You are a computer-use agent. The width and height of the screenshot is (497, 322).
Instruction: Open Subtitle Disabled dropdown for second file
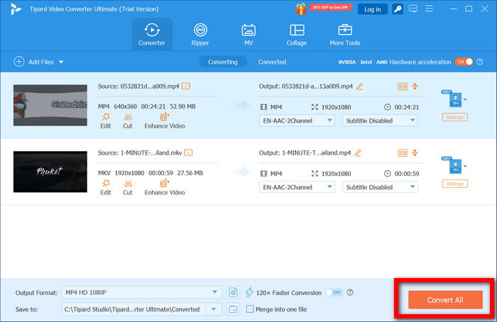click(x=380, y=187)
